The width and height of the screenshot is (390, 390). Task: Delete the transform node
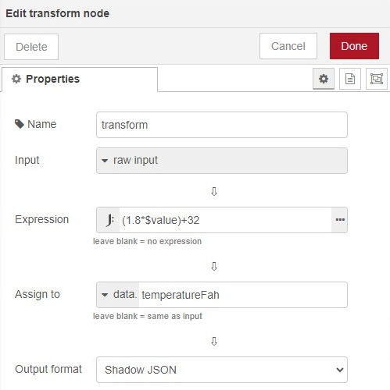coord(31,47)
